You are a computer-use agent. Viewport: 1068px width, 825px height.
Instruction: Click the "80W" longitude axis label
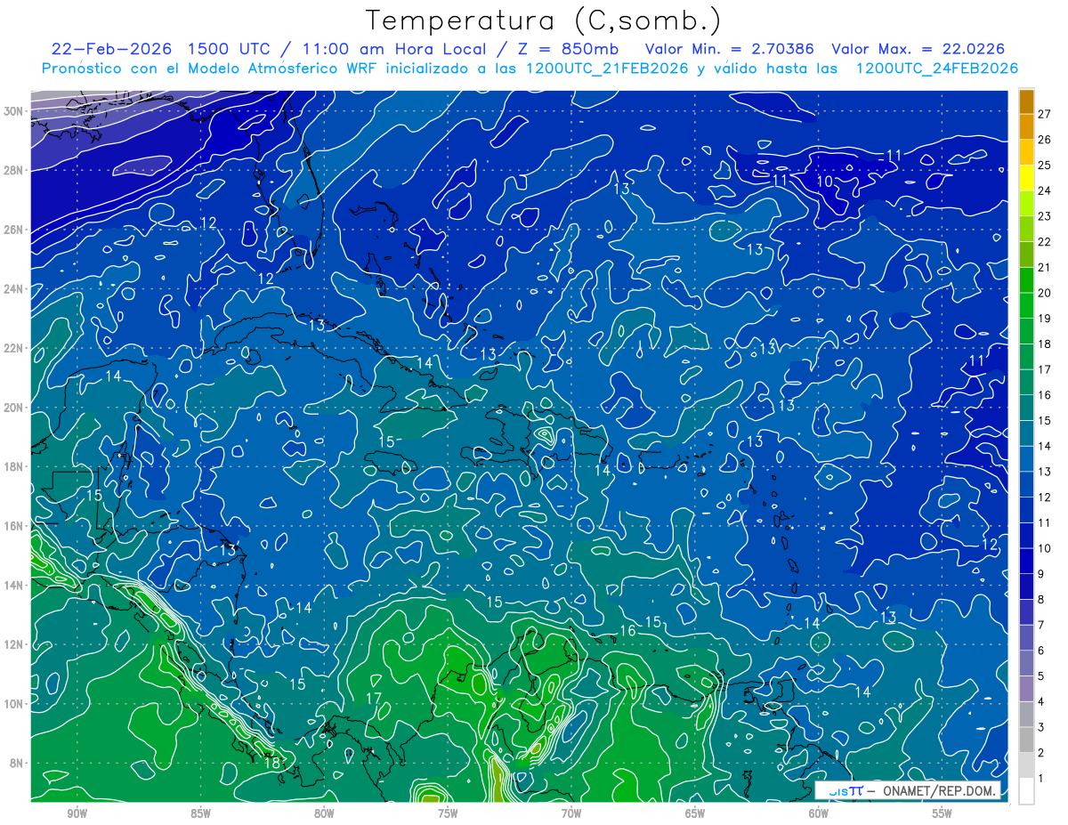click(324, 813)
